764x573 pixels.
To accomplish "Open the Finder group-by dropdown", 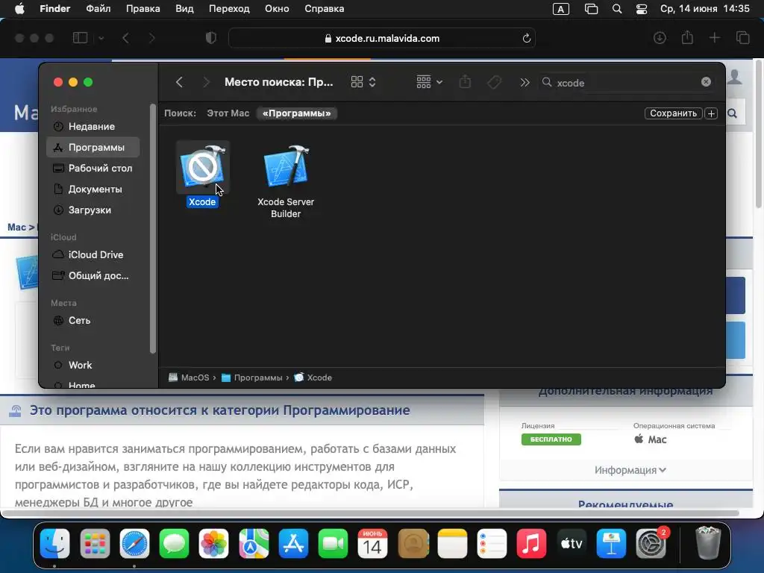I will click(x=429, y=82).
